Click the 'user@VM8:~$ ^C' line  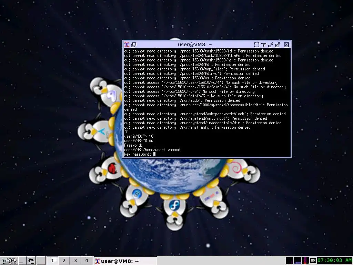pos(139,136)
